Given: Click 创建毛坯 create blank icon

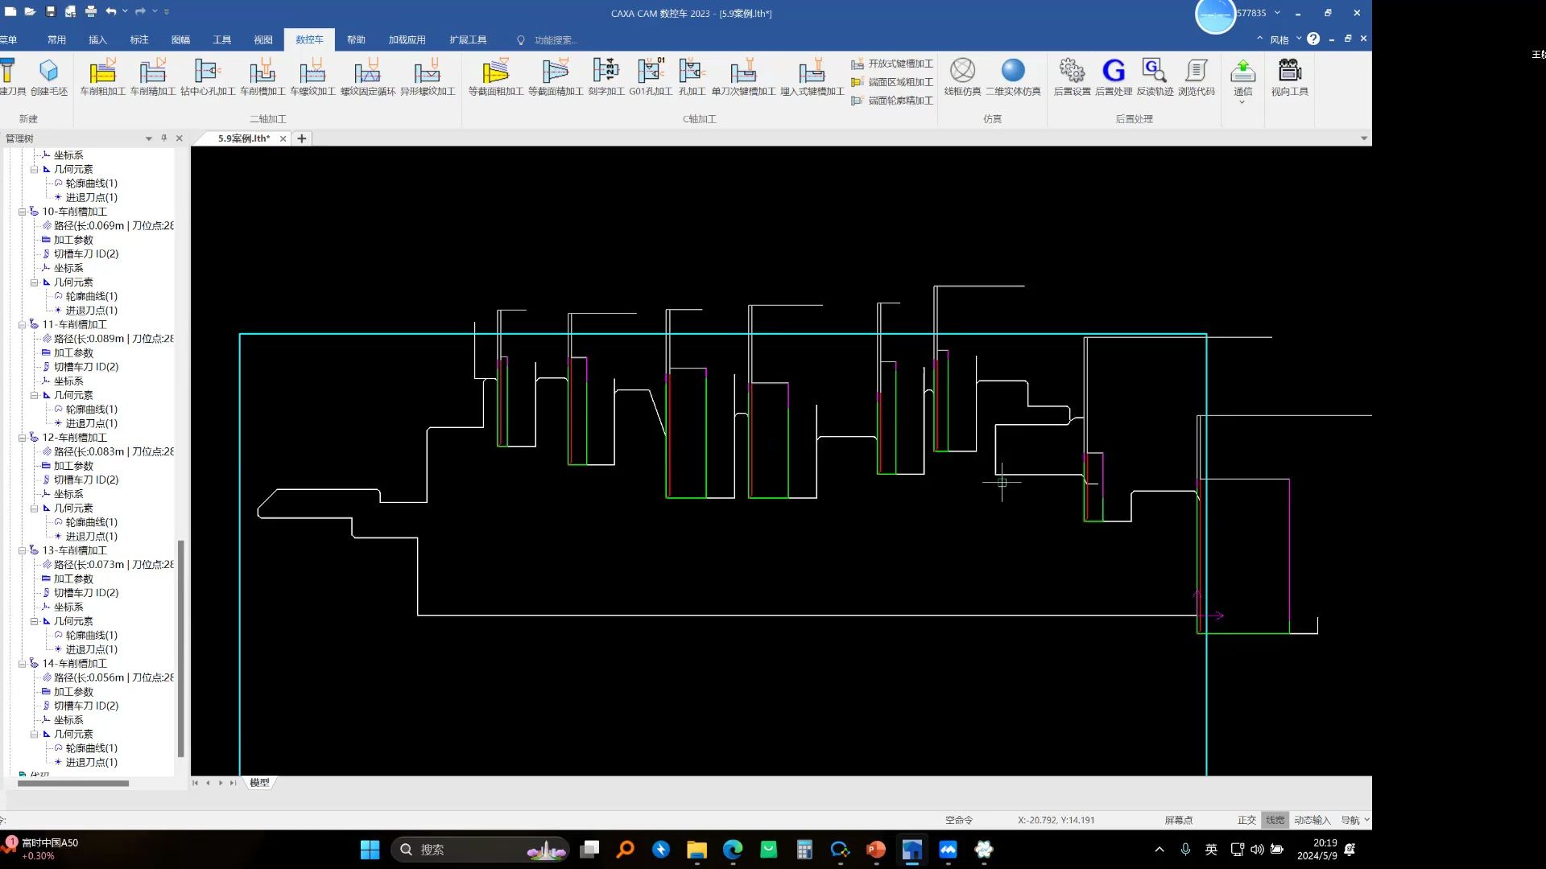Looking at the screenshot, I should point(49,76).
